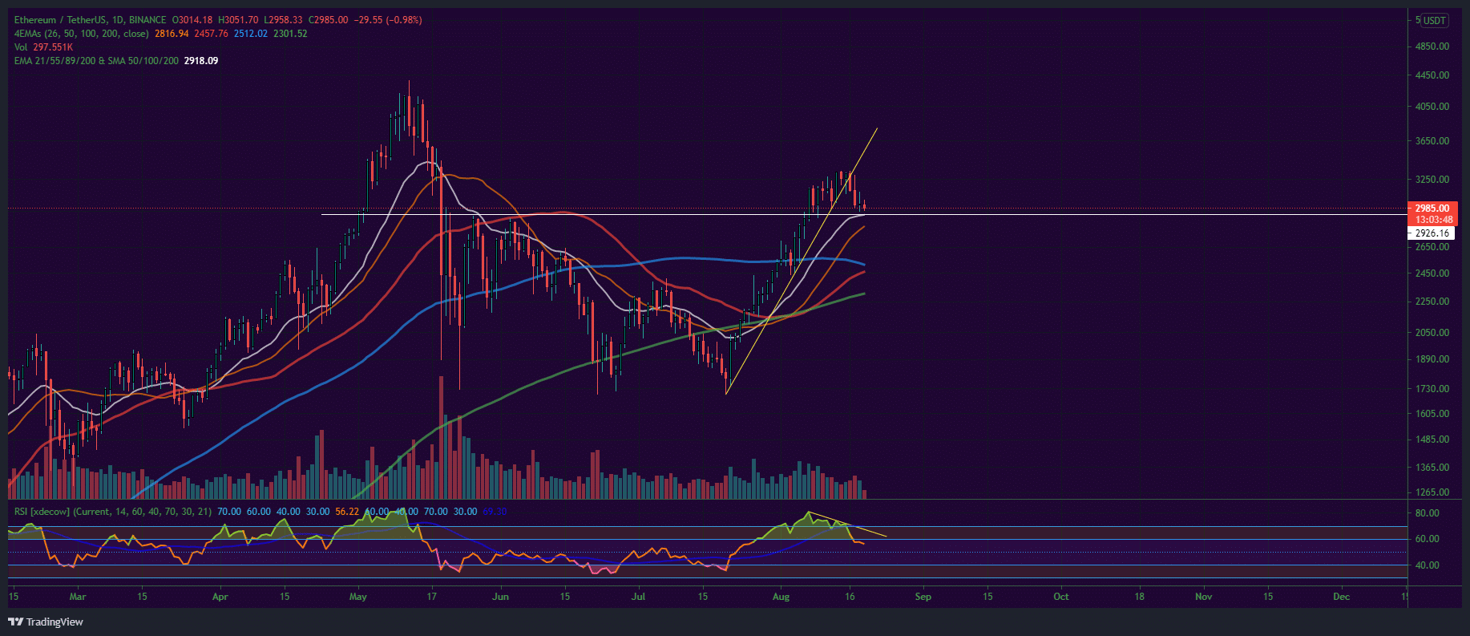Open the USDT currency selector

click(x=1435, y=21)
